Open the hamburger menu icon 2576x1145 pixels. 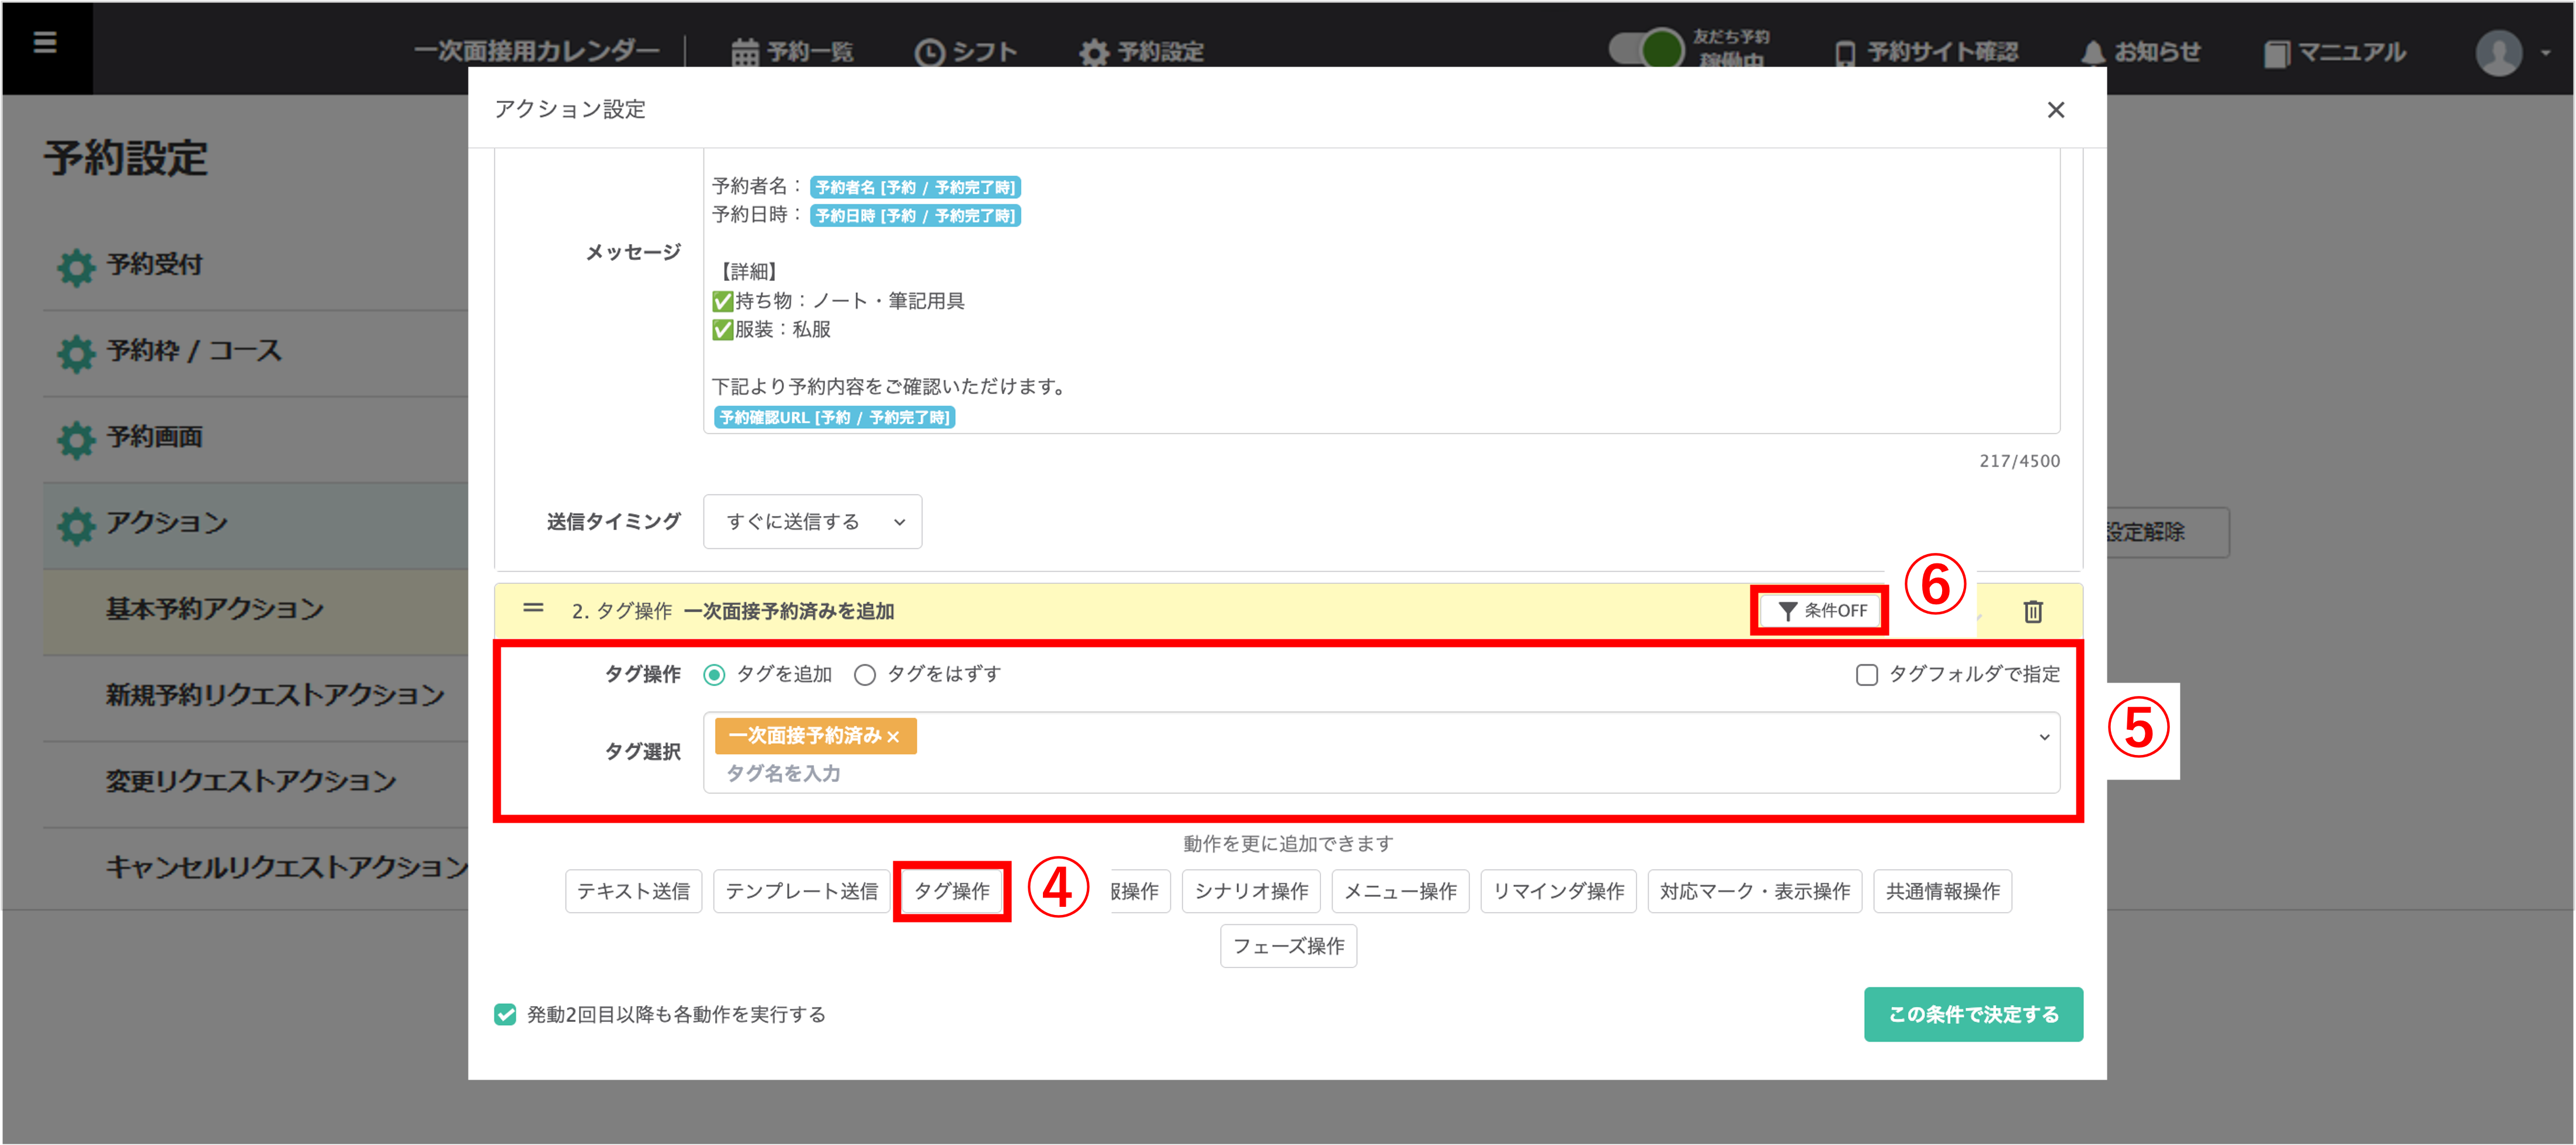tap(45, 43)
